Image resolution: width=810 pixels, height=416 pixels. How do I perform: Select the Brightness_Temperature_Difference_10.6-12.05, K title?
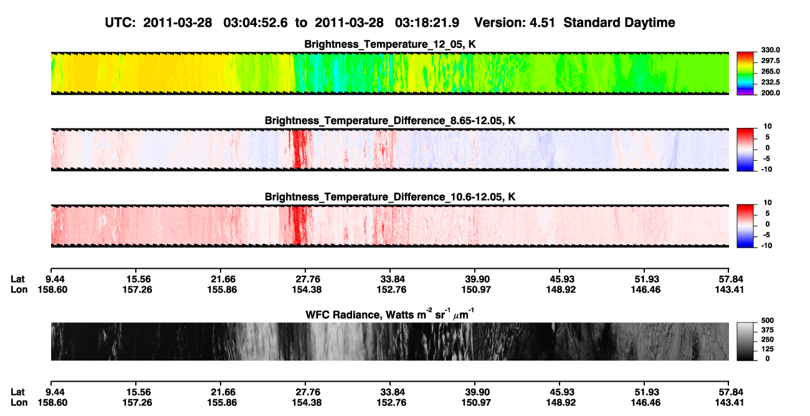389,196
